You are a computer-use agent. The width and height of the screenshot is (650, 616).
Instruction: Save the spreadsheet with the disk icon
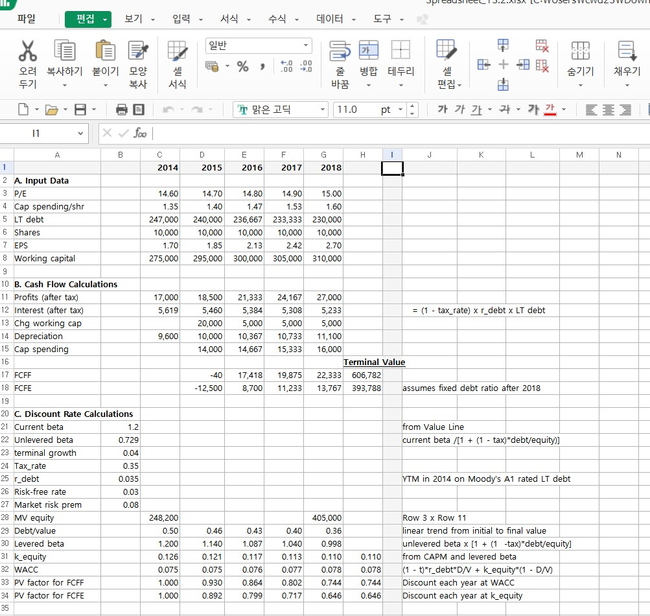click(x=80, y=110)
